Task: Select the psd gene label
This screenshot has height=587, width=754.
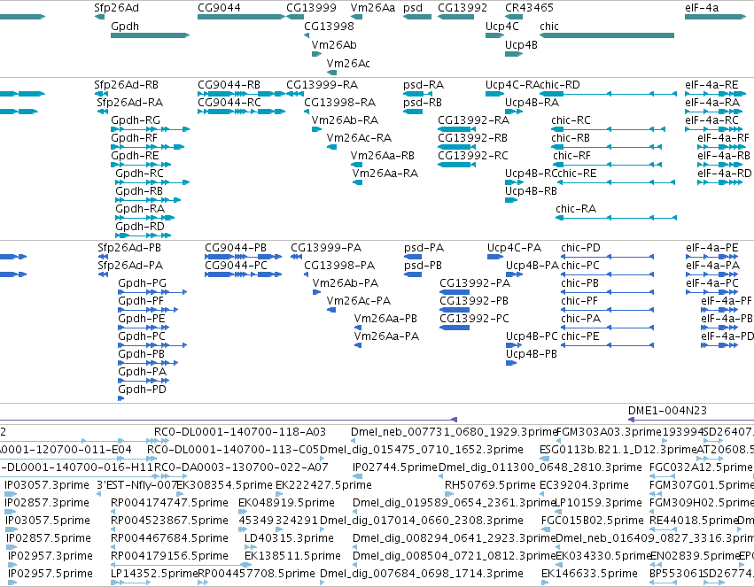Action: tap(413, 8)
